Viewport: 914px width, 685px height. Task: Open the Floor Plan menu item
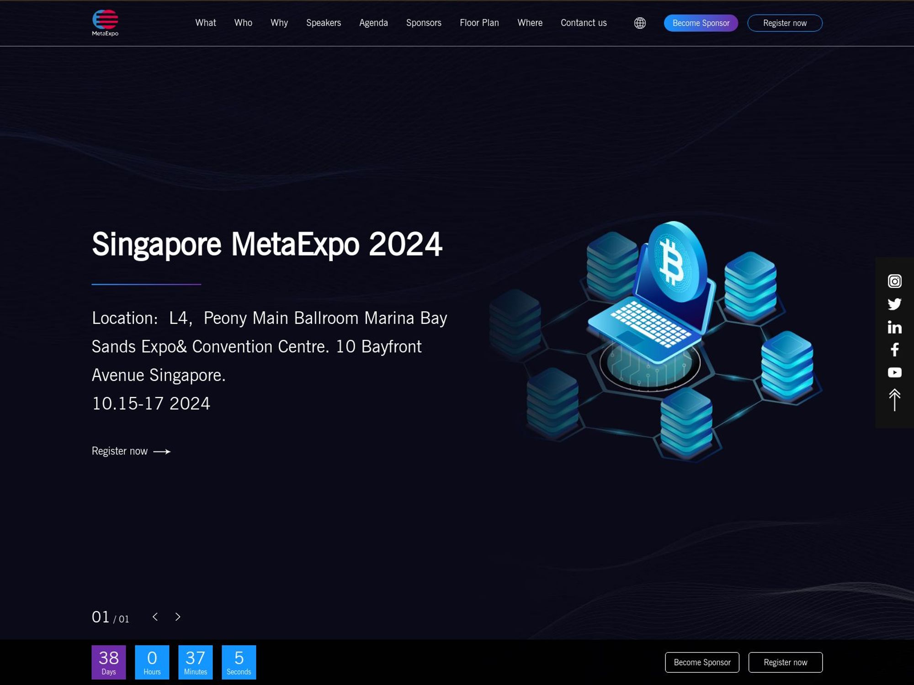coord(479,23)
